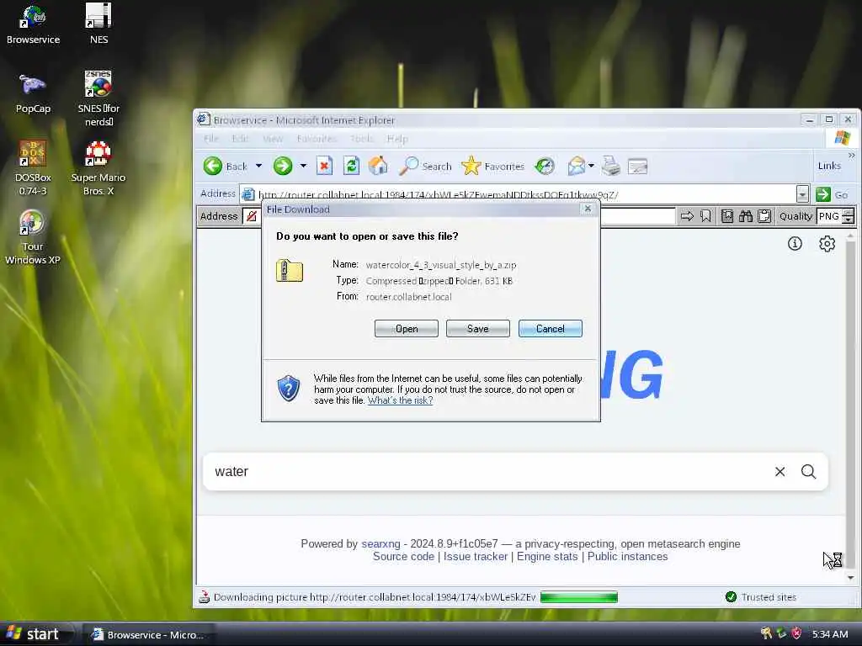
Task: Open the History toolbar icon
Action: 545,166
